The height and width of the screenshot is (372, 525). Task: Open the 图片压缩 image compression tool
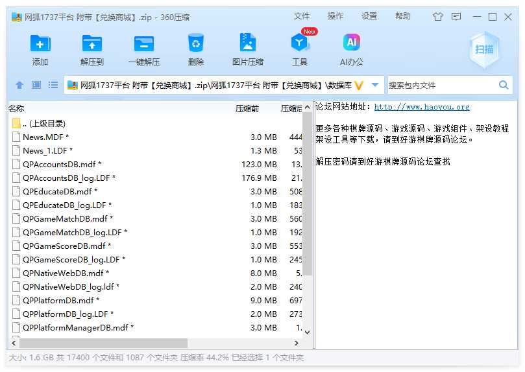(x=248, y=42)
